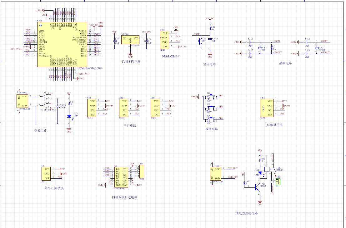Click the '按键电路' caption

(x=212, y=129)
